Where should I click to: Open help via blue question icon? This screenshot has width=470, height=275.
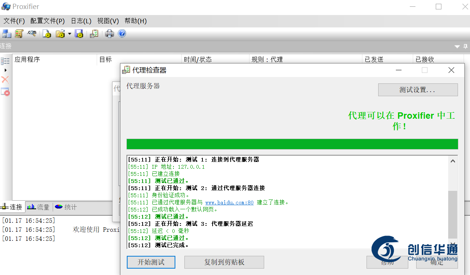coord(122,34)
